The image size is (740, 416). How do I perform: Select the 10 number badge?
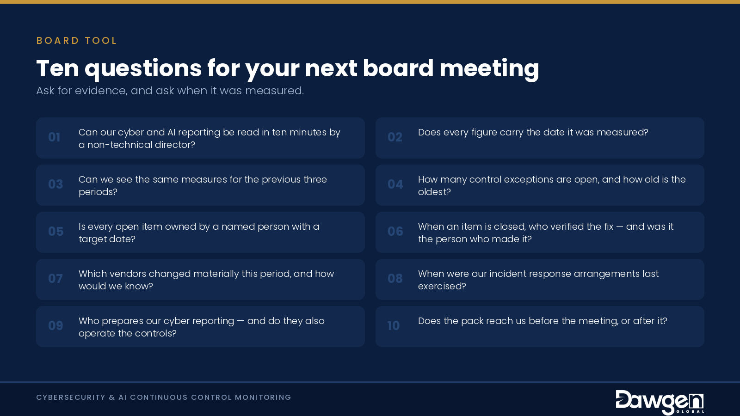tap(394, 326)
